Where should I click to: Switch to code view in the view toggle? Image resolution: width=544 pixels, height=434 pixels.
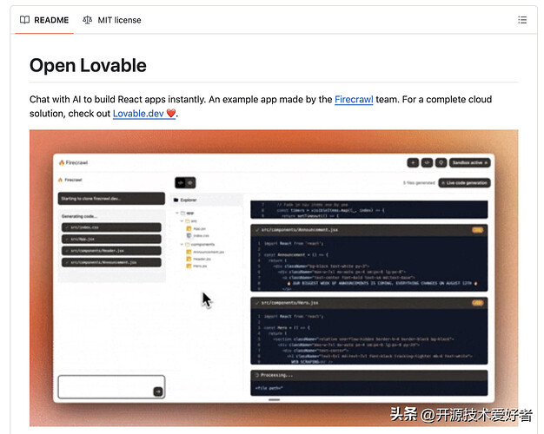181,182
